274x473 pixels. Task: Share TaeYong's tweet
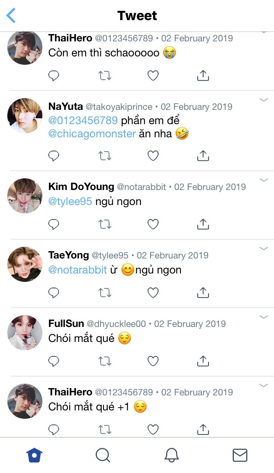[x=203, y=293]
